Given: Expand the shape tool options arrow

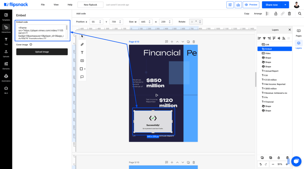Looking at the screenshot, I should click(x=85, y=69).
